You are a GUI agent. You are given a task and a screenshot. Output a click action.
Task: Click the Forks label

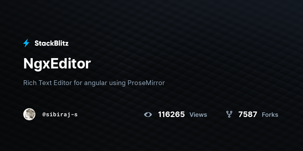270,115
